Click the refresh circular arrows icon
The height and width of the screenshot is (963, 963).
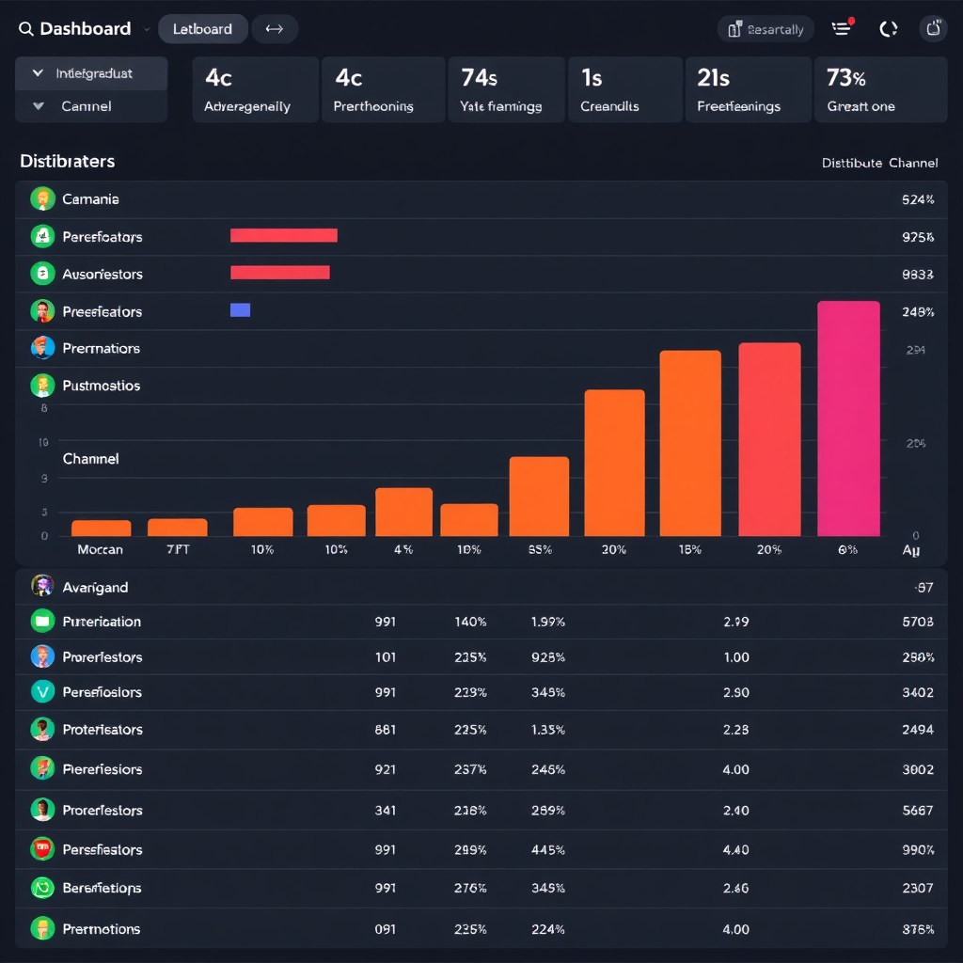[888, 29]
